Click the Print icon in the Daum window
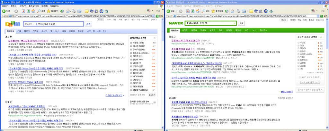This screenshot has height=131, width=329. tap(74, 11)
